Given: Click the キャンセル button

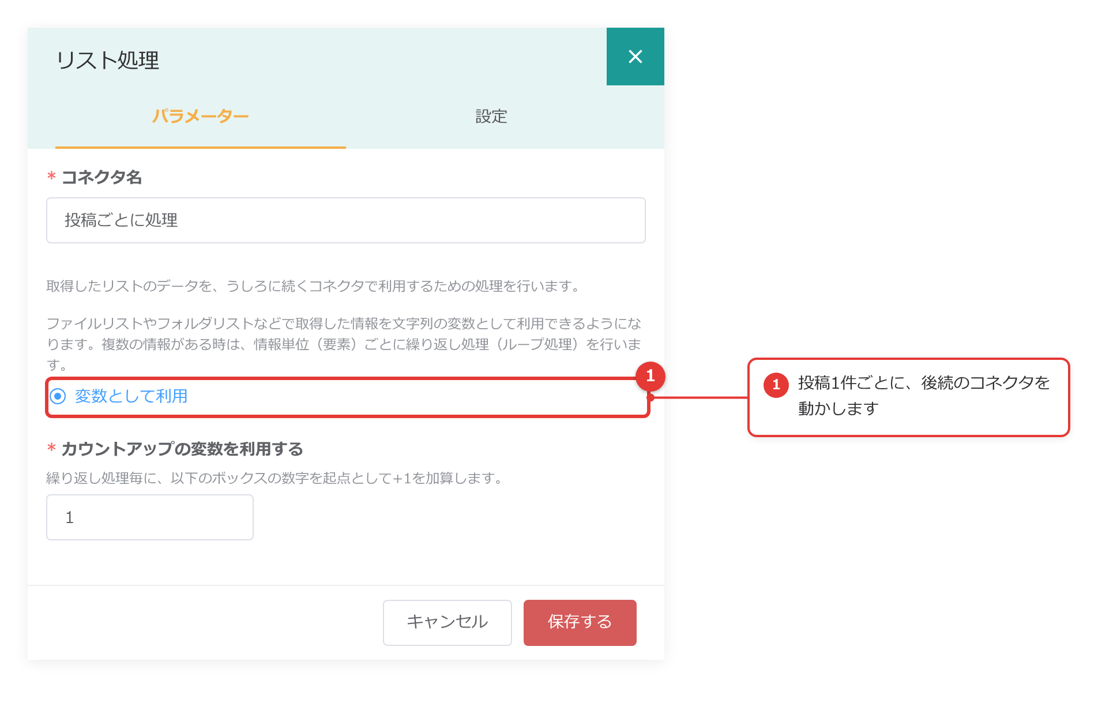Looking at the screenshot, I should coord(447,622).
